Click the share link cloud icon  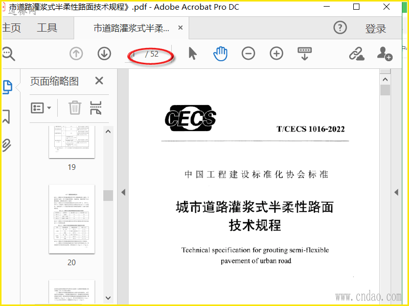pos(357,54)
